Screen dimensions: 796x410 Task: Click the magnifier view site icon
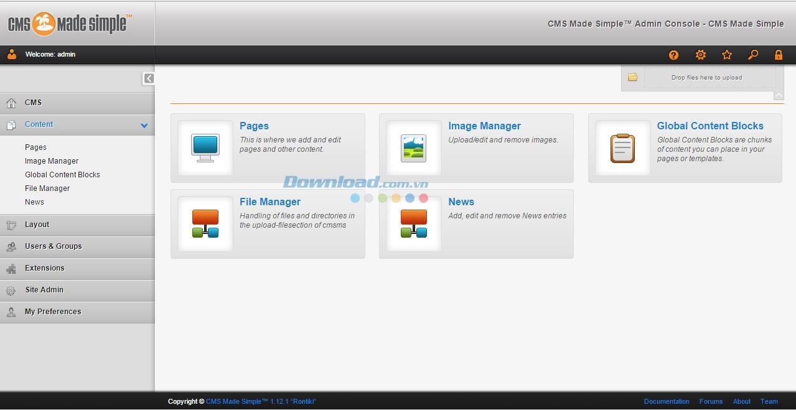[x=753, y=55]
